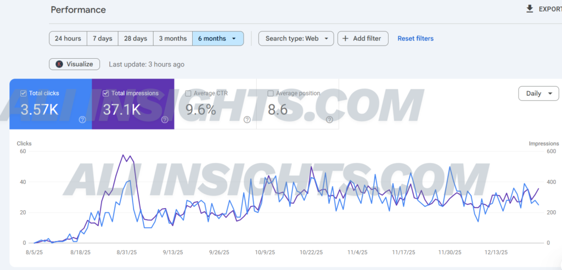Viewport: 562px width, 270px height.
Task: Click the Reset filters link
Action: coord(415,38)
